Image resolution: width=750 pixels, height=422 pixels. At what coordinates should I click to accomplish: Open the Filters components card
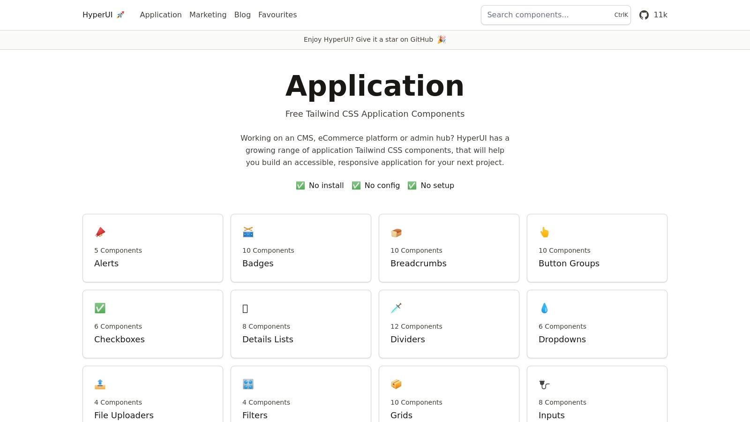click(301, 394)
